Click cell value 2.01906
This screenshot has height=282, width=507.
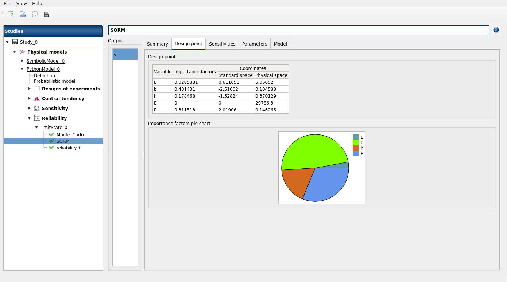(236, 110)
